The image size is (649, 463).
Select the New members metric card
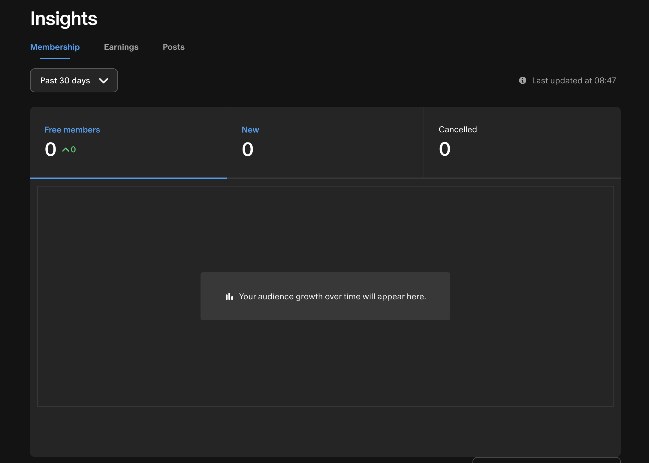click(x=325, y=142)
